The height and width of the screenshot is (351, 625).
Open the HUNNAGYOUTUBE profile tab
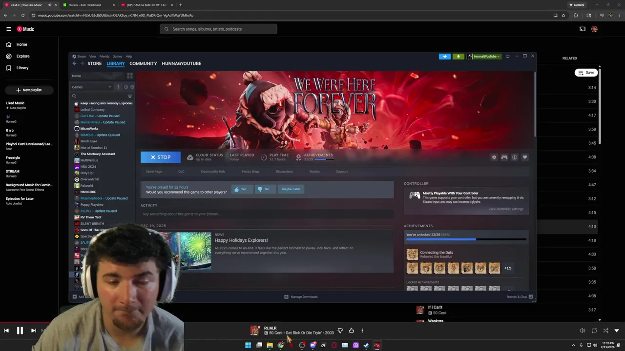pos(182,63)
